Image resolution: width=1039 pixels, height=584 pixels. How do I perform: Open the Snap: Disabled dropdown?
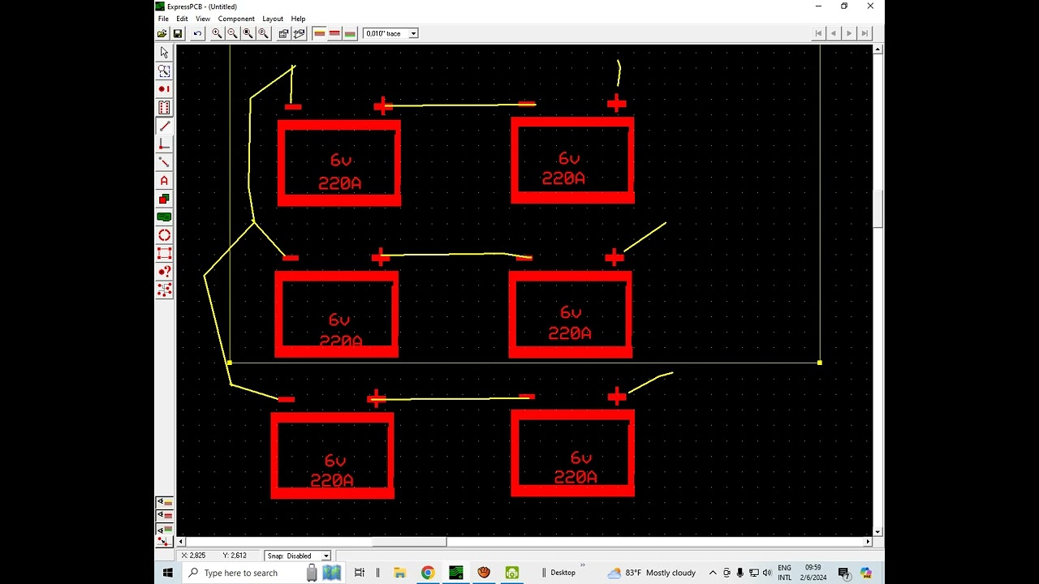click(x=325, y=556)
